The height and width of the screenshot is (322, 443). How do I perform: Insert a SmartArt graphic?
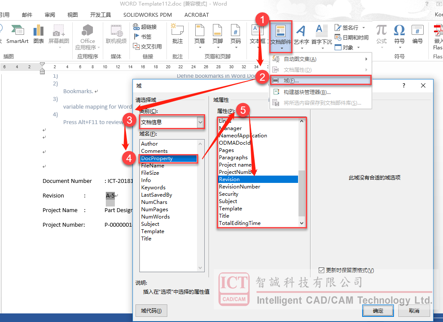17,34
